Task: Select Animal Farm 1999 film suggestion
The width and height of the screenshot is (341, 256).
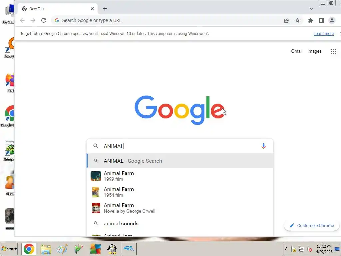Action: (x=180, y=176)
